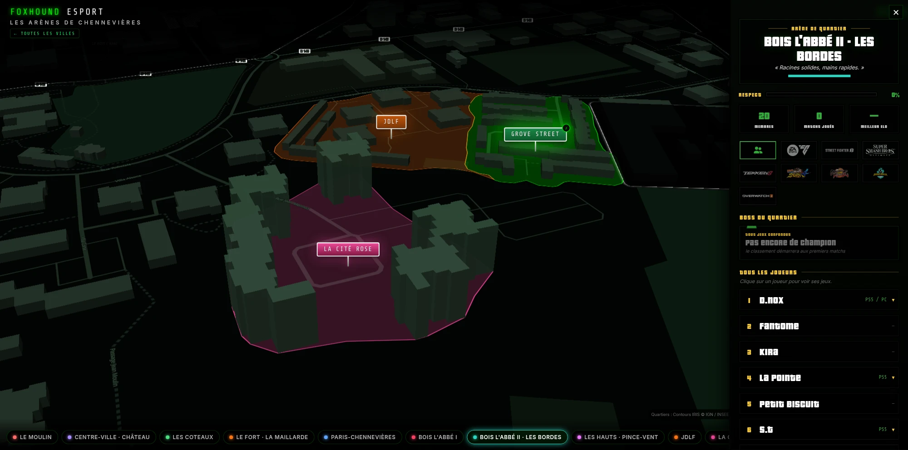Filter players by Dragon Ball FighterZ logo

coord(839,173)
